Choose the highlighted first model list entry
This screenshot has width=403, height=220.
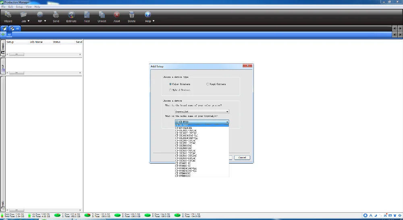point(202,125)
